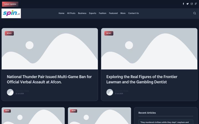Click the 22 Jul 2026 date
This screenshot has width=199, height=124.
click(x=20, y=94)
